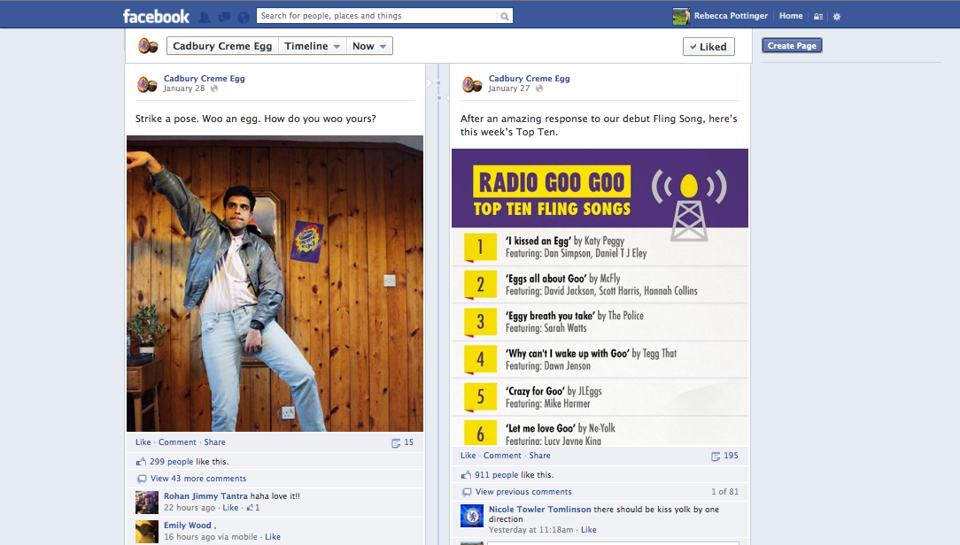The image size is (960, 545).
Task: Click the 1 like count on Rohan's comment
Action: pos(253,508)
